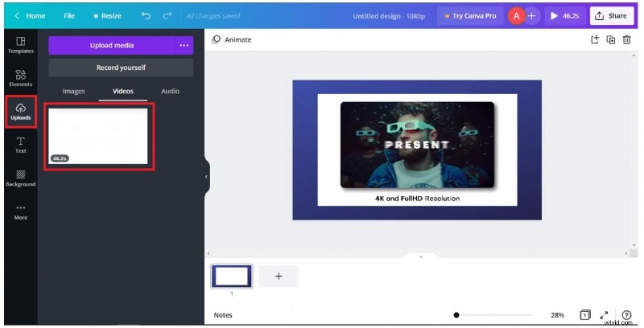Go back Home via the back arrow

(30, 15)
